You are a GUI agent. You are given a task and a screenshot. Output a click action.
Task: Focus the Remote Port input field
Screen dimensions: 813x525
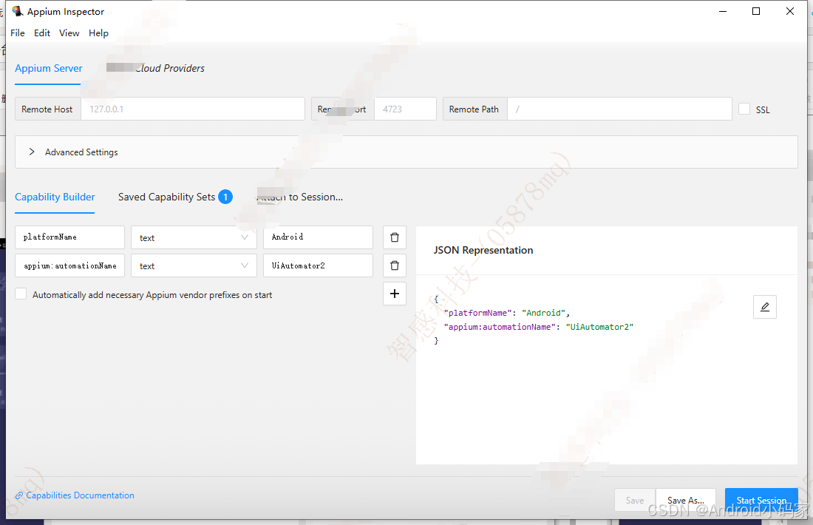point(405,109)
